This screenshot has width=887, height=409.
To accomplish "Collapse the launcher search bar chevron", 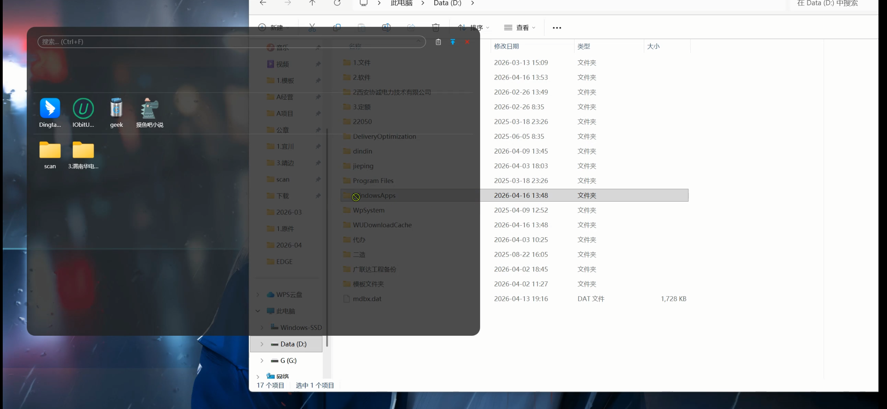I will (x=418, y=41).
